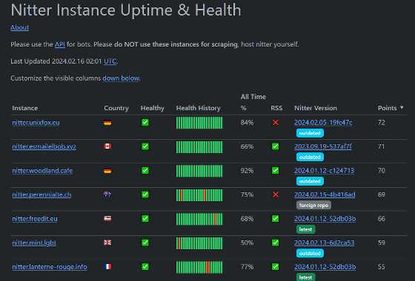Click healthy checkmark for nitter.perennialte.ch
This screenshot has width=415, height=281.
coord(145,194)
